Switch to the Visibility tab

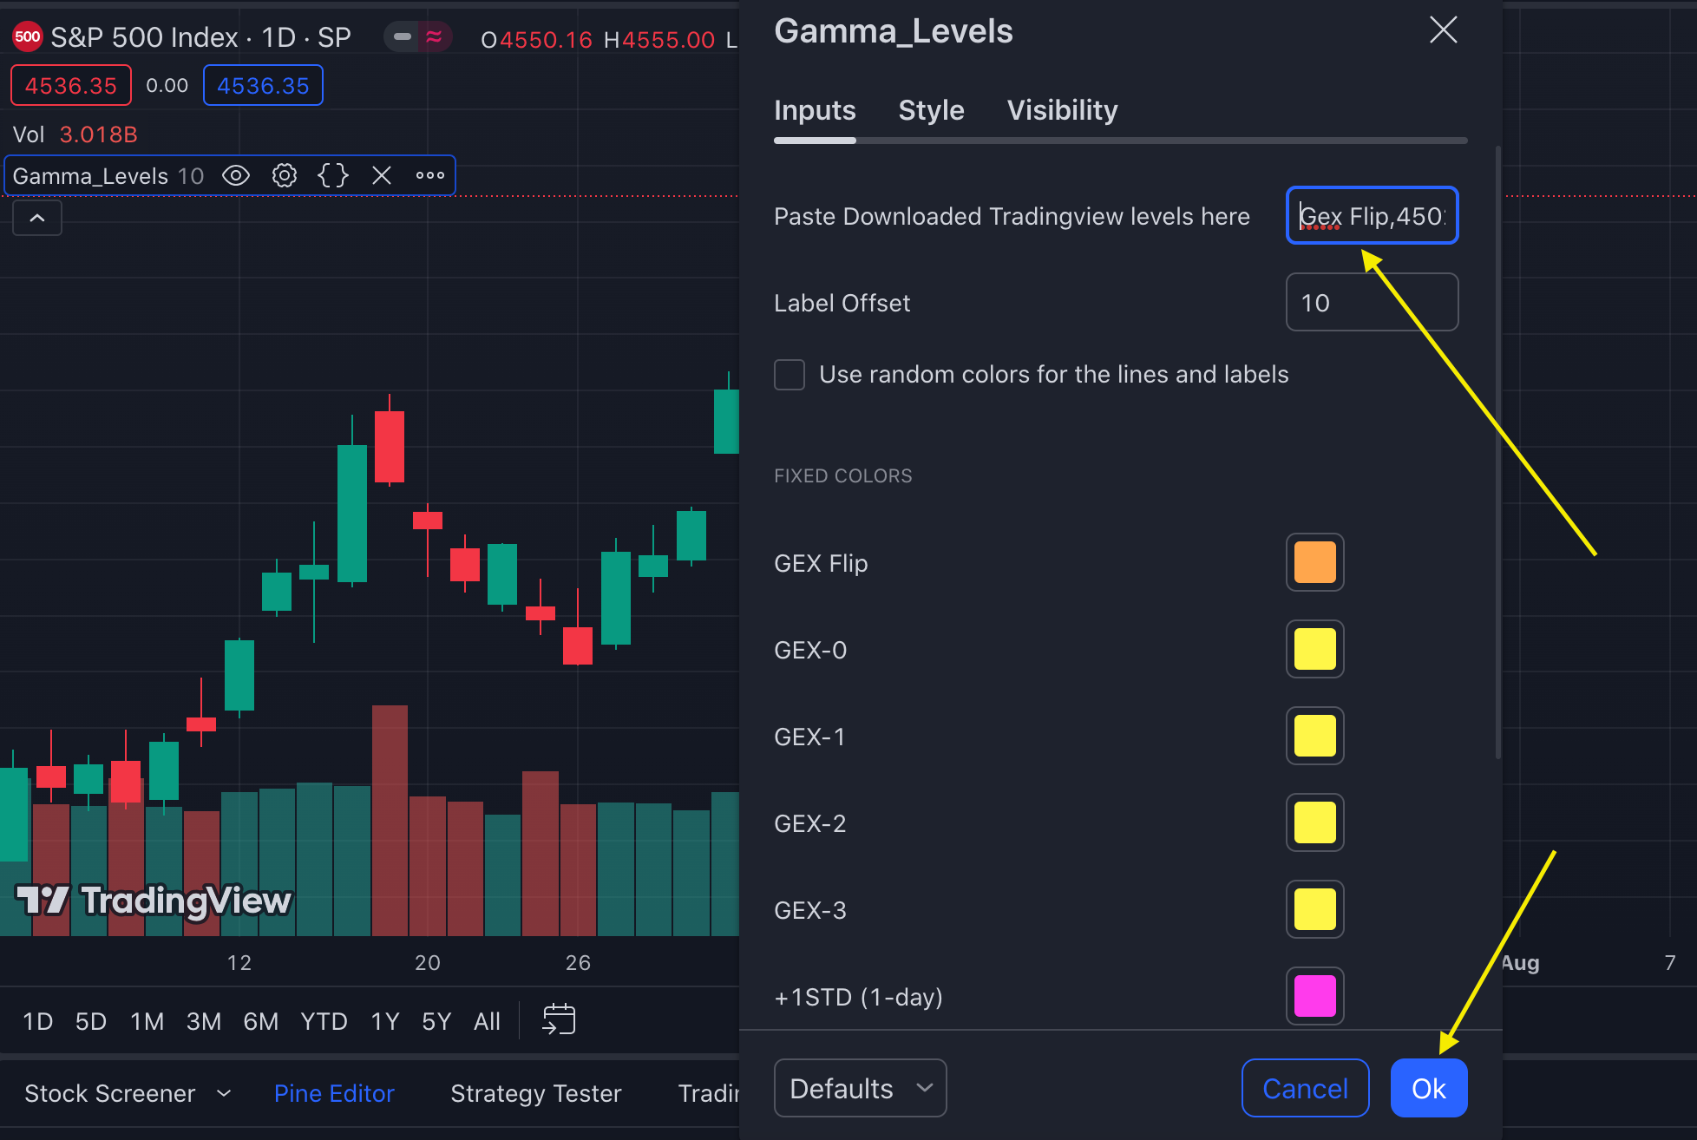(x=1062, y=110)
